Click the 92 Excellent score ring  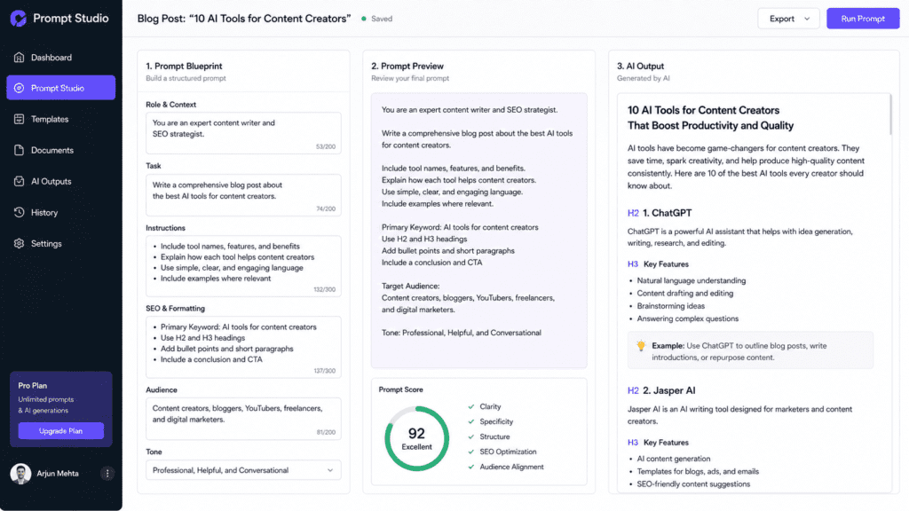pyautogui.click(x=416, y=438)
